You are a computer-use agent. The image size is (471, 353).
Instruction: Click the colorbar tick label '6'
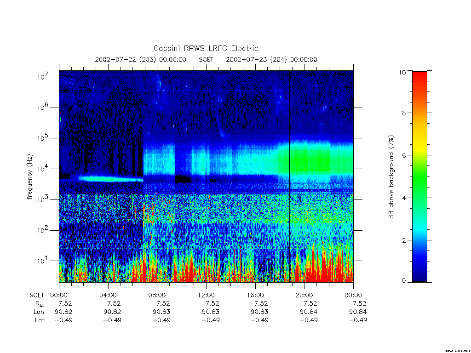(x=404, y=155)
